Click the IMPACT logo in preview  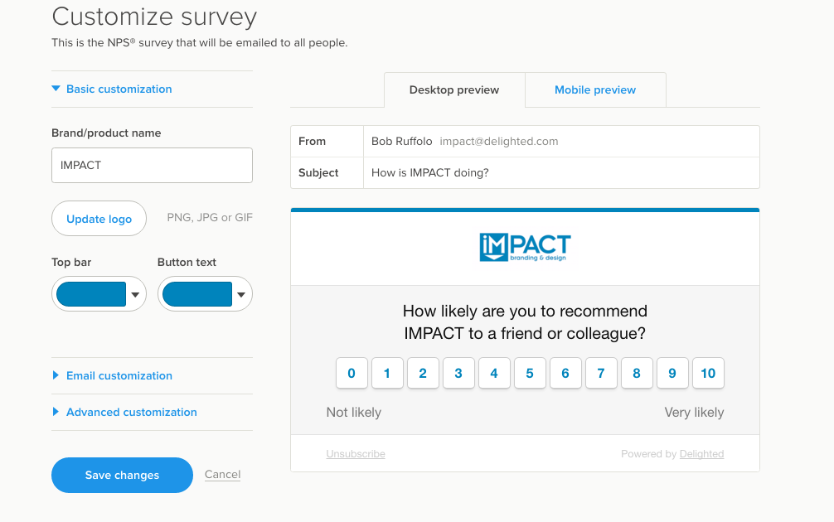525,248
